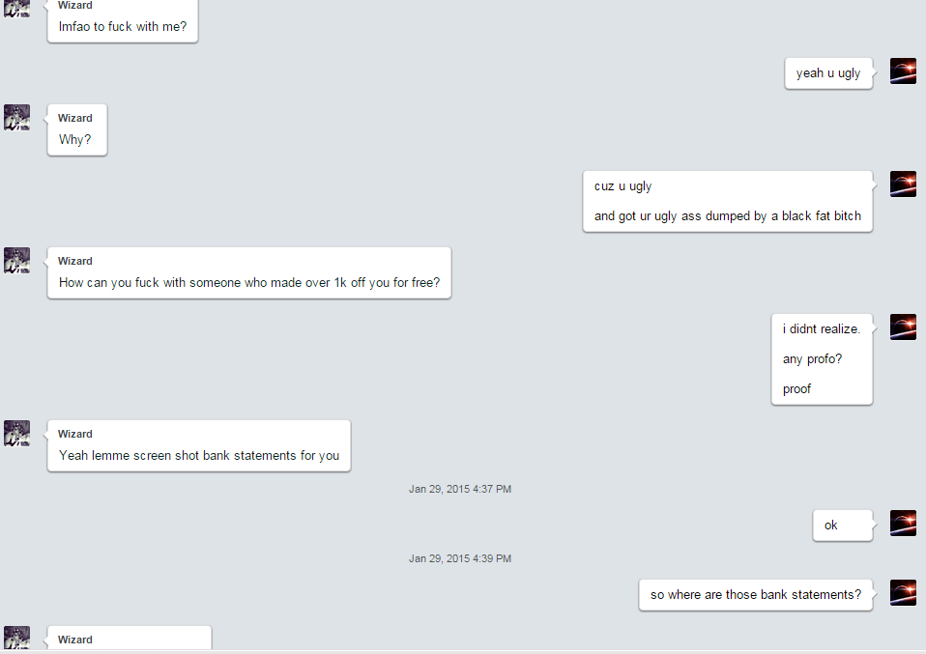Click the planet avatar next to 'yeah u ugly'
The image size is (926, 654).
(x=903, y=71)
